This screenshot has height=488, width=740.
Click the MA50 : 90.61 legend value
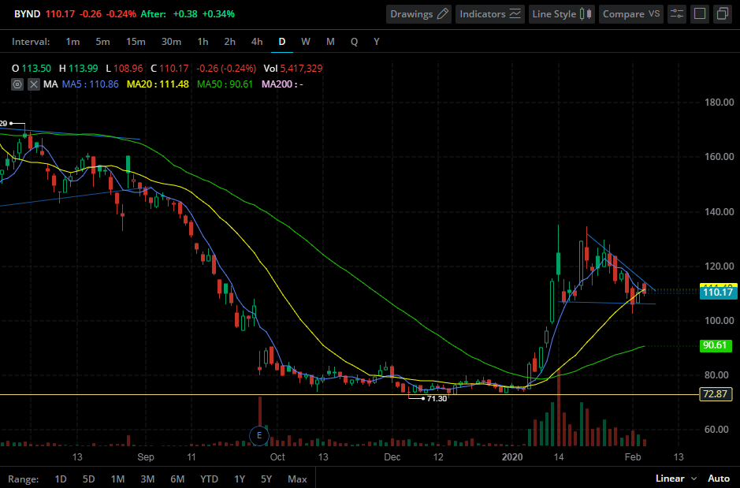point(225,84)
